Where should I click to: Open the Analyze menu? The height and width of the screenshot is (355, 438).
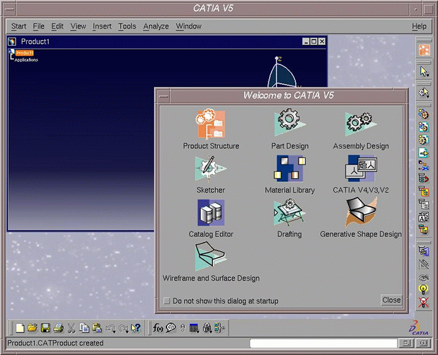(156, 26)
